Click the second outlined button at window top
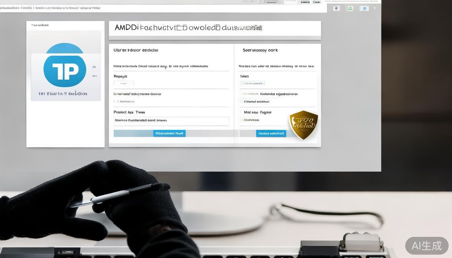 (305, 2)
